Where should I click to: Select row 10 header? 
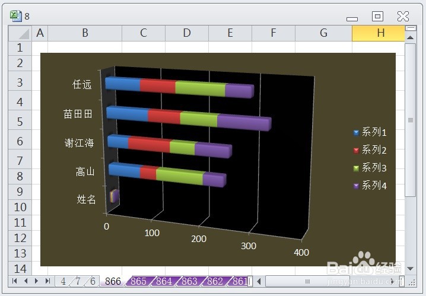[x=20, y=207]
